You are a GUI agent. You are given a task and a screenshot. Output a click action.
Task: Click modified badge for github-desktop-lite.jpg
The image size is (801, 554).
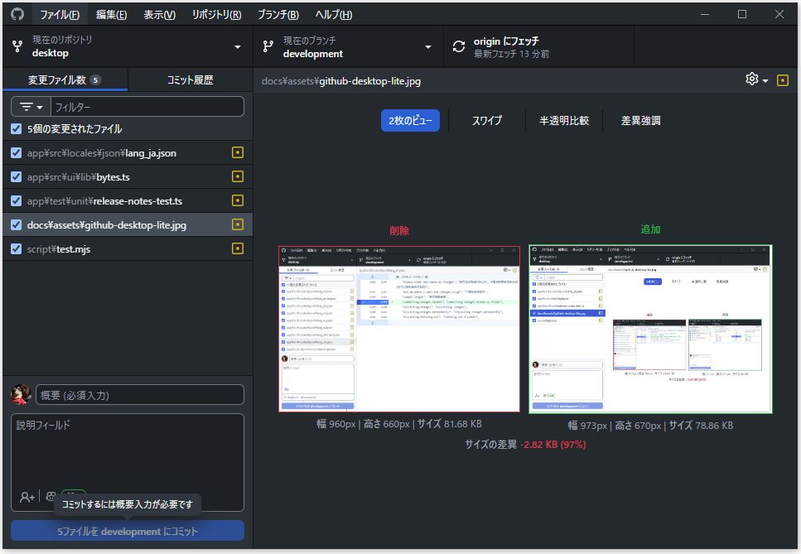click(238, 224)
